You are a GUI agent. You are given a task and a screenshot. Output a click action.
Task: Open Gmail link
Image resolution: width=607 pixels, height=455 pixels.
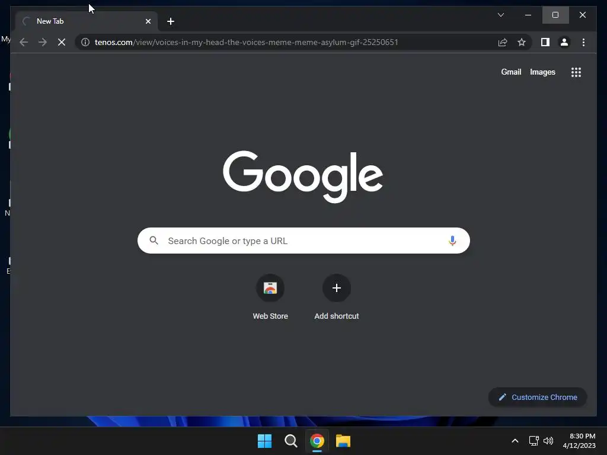tap(511, 72)
